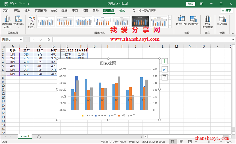Select cell F2 containing 61.8%

(81, 54)
